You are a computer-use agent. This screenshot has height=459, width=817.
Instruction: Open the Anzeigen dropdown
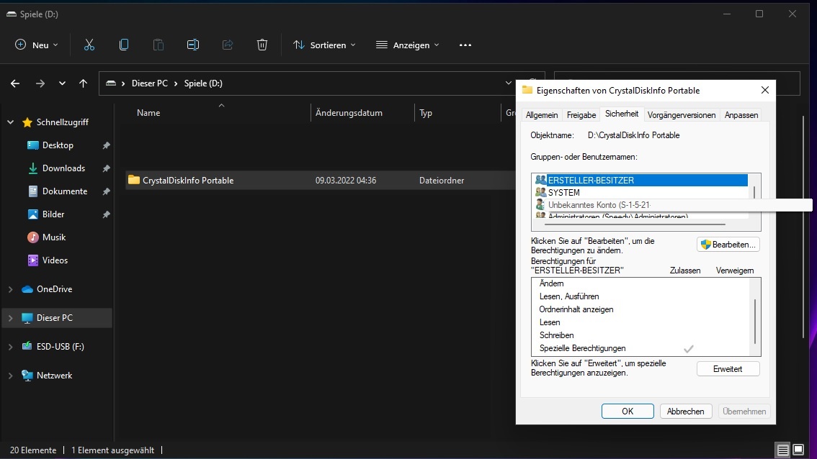point(408,45)
